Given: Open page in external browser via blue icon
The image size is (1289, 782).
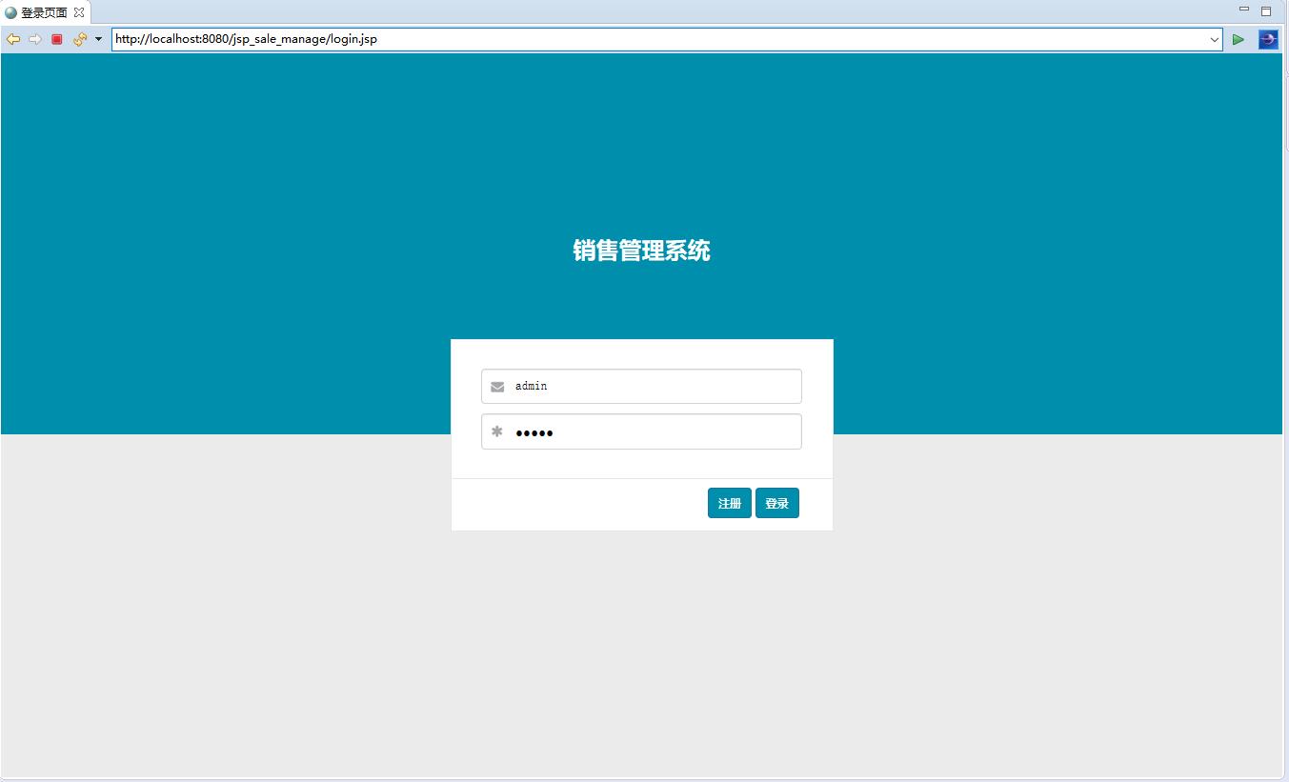Looking at the screenshot, I should [1267, 39].
